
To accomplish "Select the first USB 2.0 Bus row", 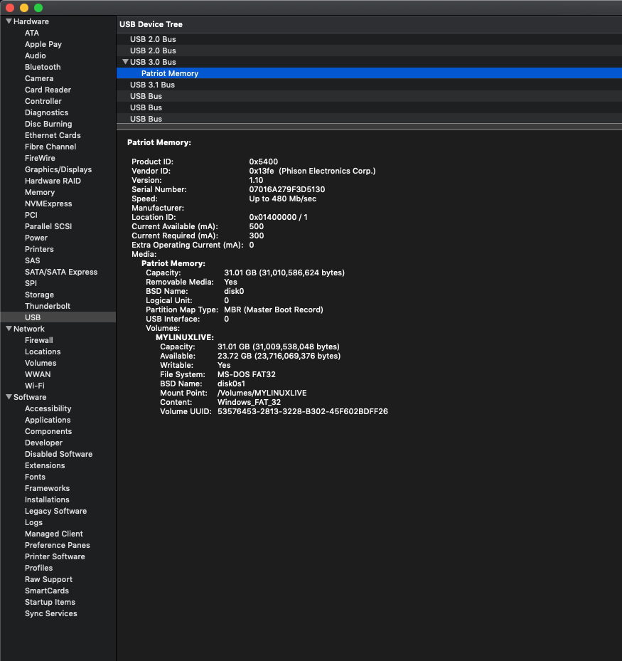I will coord(153,39).
